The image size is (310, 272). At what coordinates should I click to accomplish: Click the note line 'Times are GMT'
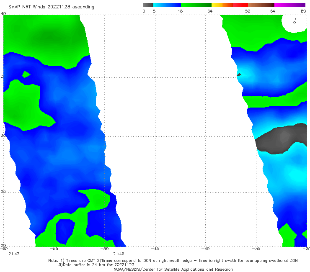(80, 261)
